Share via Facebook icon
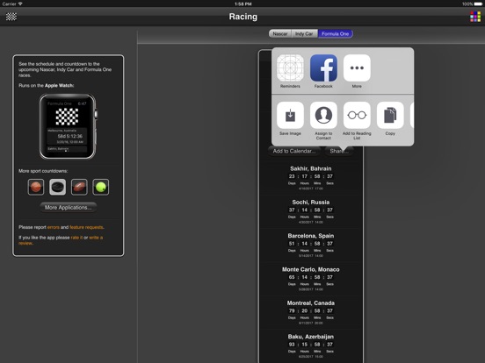This screenshot has height=363, width=485. [x=323, y=68]
